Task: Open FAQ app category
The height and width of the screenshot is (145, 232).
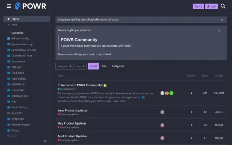Action: pos(16,67)
